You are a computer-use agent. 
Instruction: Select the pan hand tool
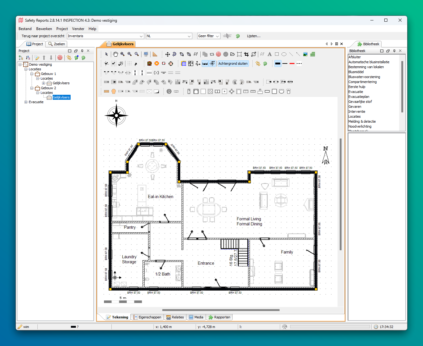tap(116, 54)
